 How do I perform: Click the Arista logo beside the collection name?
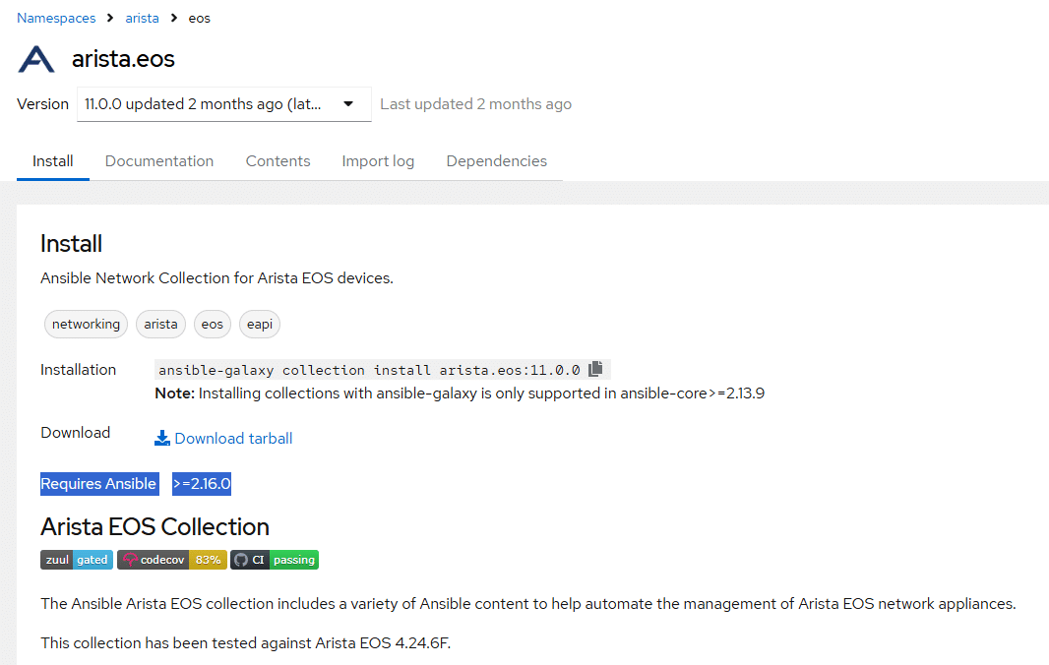[35, 59]
